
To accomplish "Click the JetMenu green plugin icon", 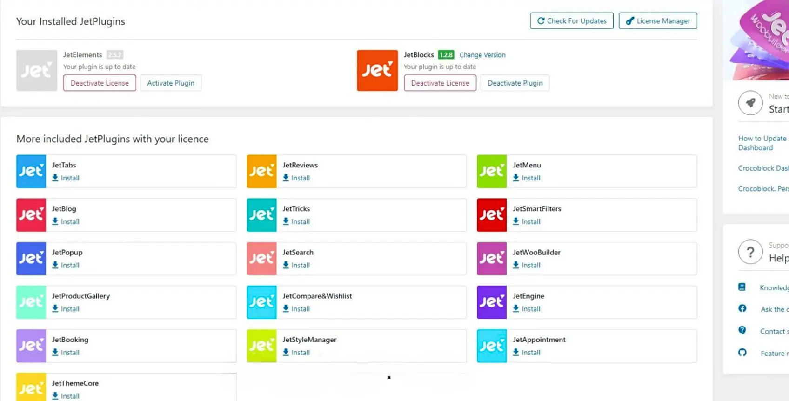I will [492, 171].
